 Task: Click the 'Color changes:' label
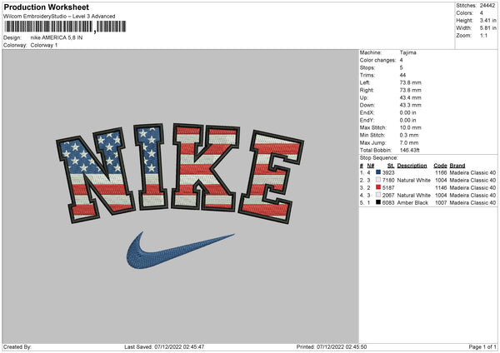pos(377,60)
